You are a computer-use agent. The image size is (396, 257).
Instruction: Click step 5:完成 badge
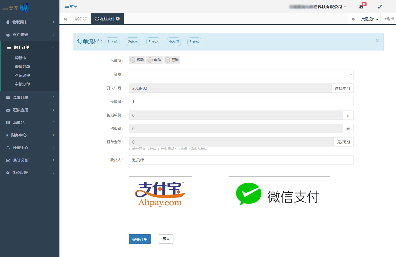point(194,42)
